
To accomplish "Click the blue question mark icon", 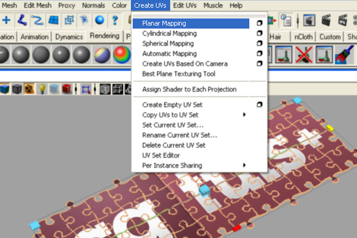I will coord(115,20).
